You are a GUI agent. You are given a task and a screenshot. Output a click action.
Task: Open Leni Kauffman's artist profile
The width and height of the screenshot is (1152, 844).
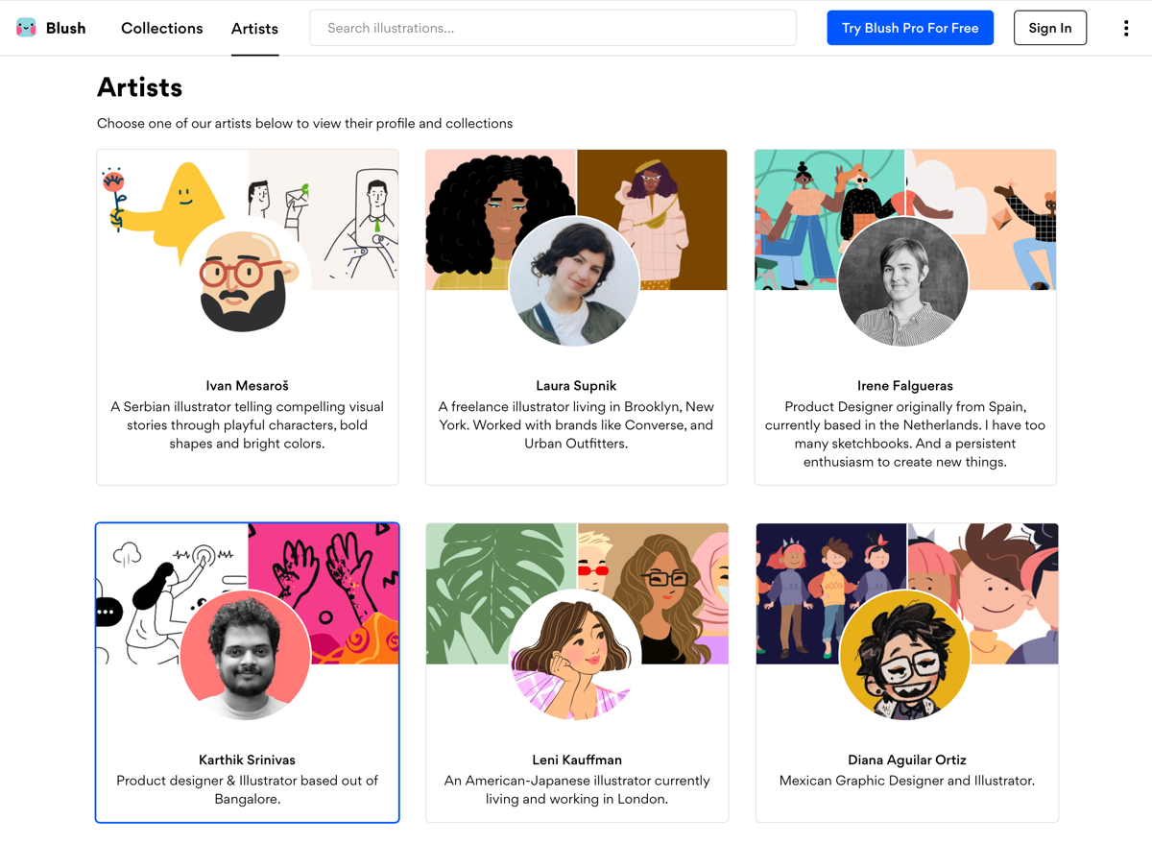pyautogui.click(x=576, y=760)
